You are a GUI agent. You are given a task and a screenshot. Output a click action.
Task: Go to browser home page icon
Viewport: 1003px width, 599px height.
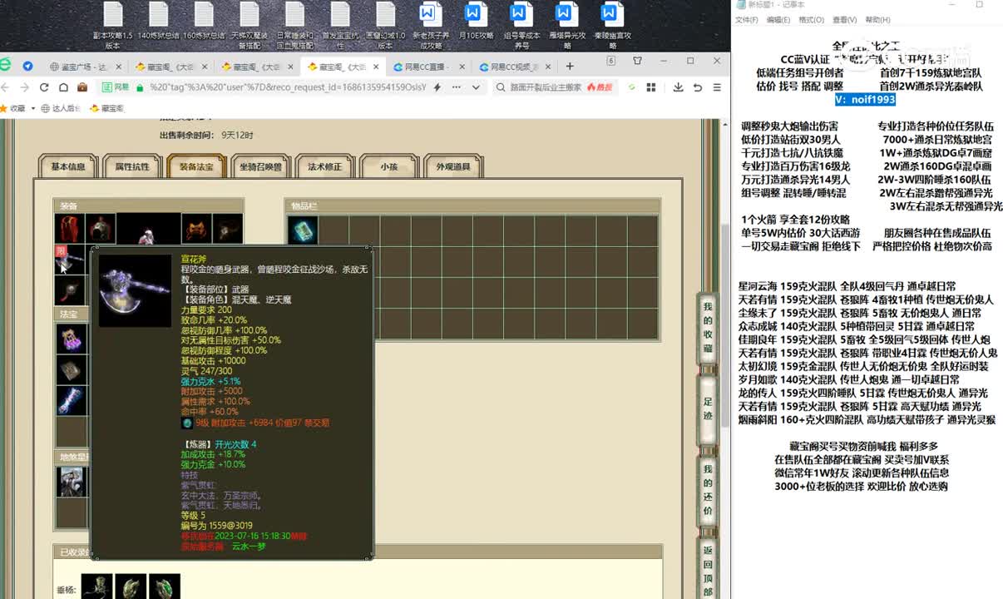[63, 87]
